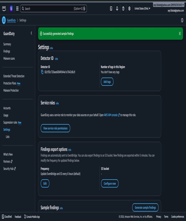Open Lists under Settings

(8, 137)
